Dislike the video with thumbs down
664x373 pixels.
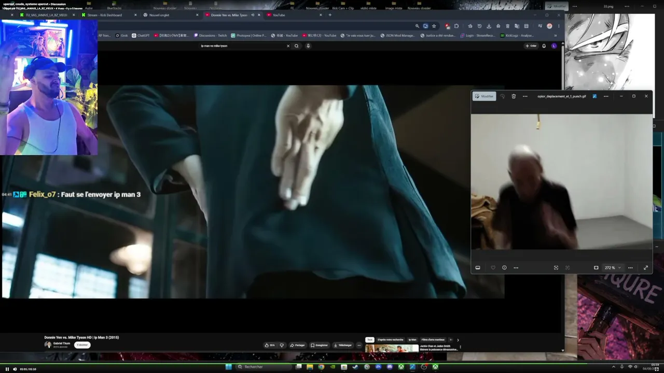point(282,345)
